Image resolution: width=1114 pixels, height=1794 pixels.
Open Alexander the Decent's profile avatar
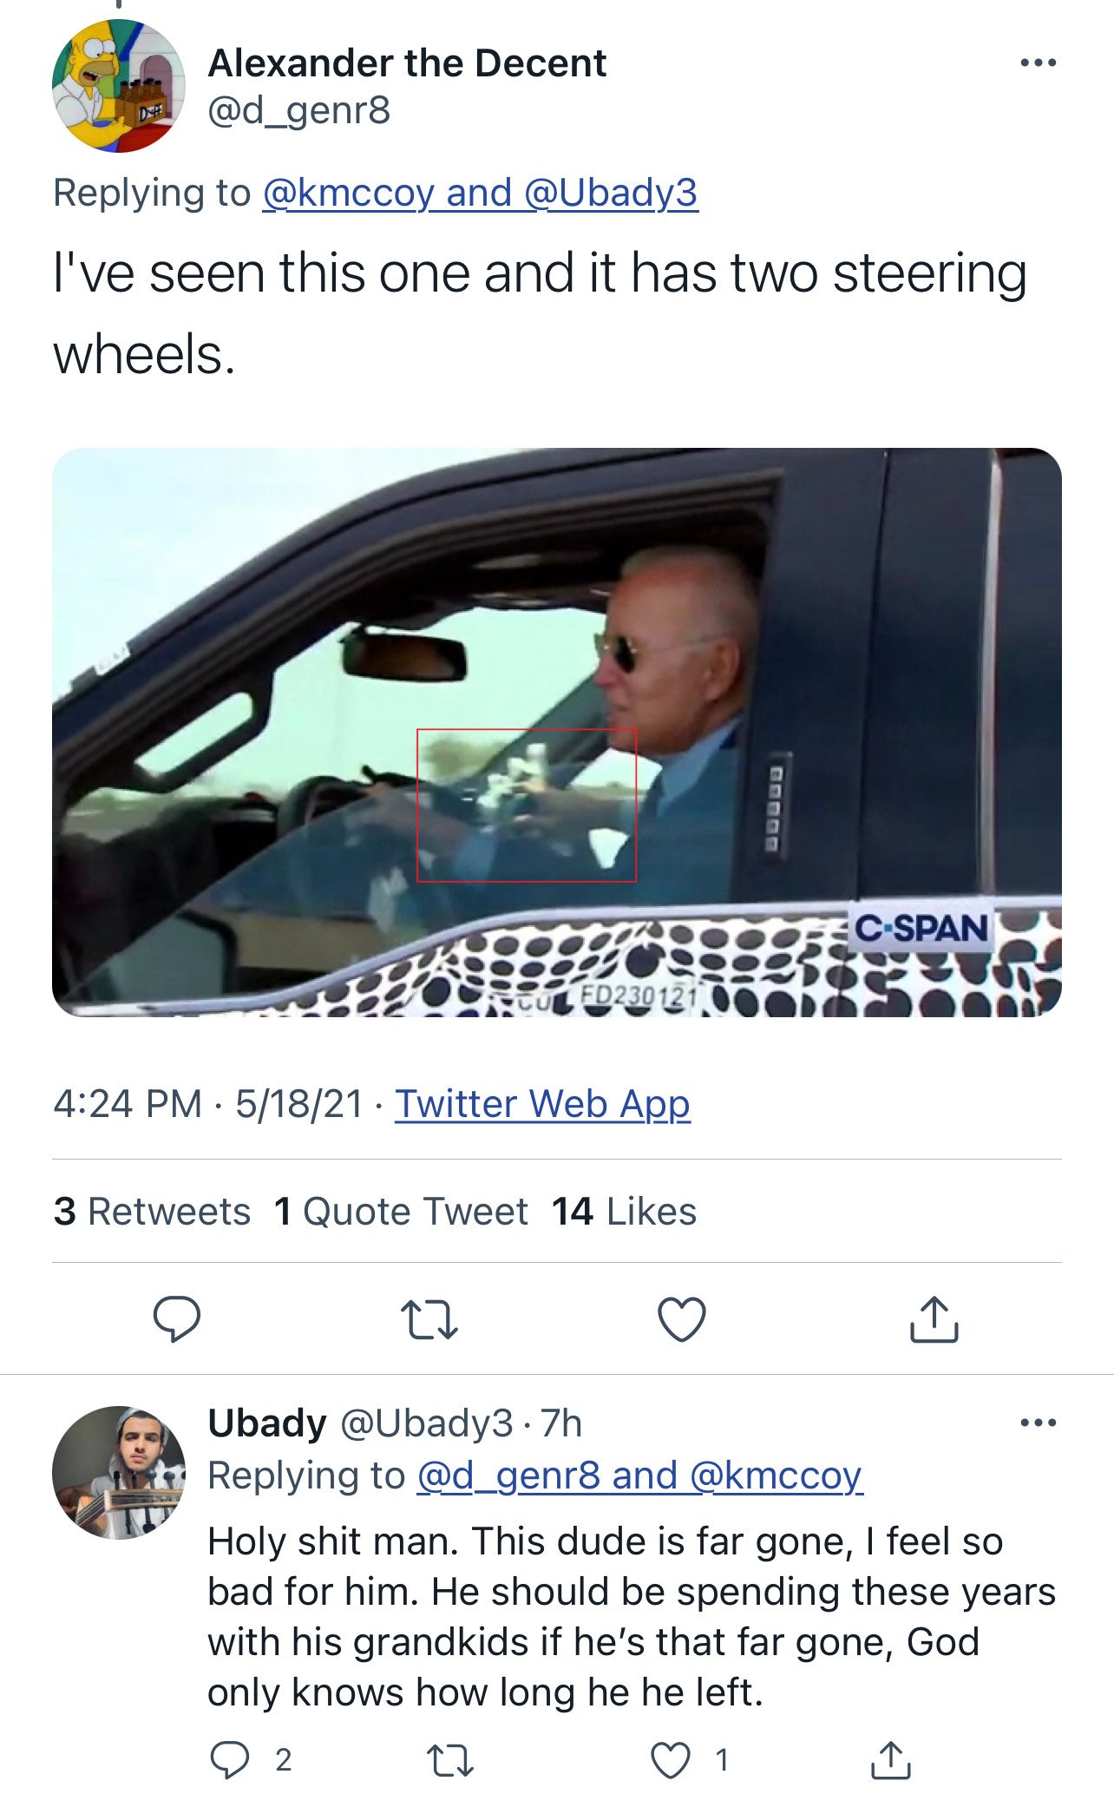tap(119, 86)
